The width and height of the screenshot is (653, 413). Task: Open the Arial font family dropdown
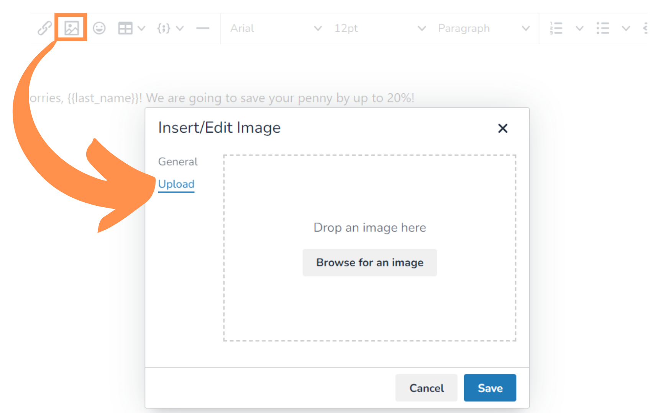point(275,28)
